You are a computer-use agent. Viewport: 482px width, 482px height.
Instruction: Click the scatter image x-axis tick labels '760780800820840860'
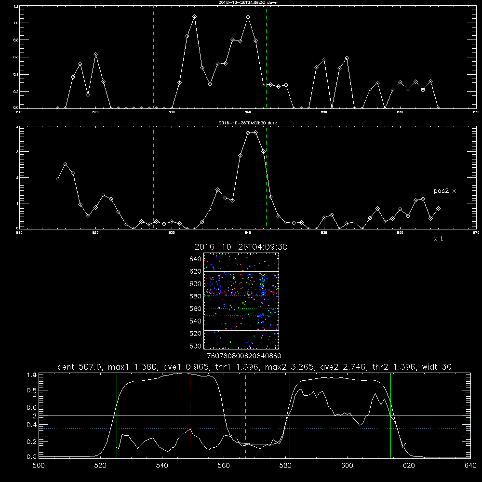[244, 356]
